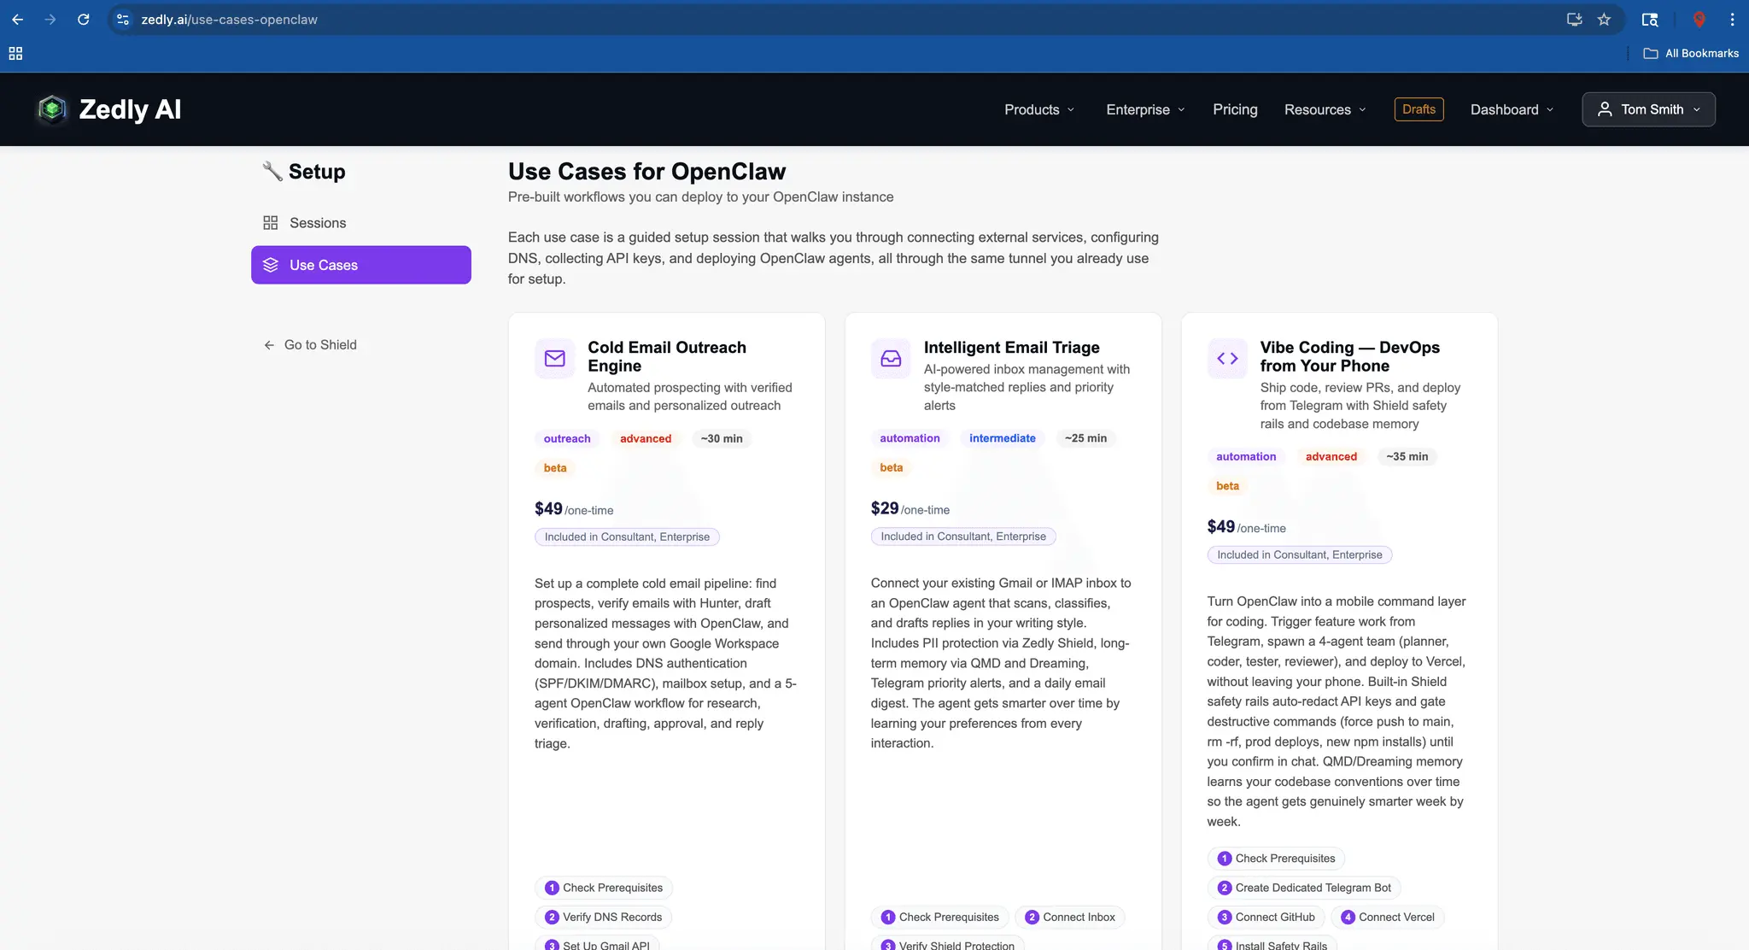The image size is (1749, 950).
Task: Click the Use Cases for OpenClaw heading
Action: [646, 171]
